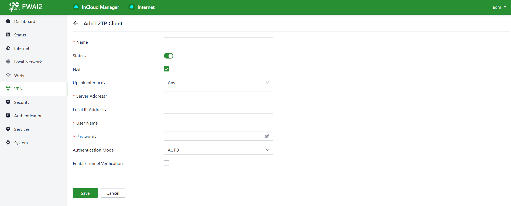Save the L2TP client configuration
The width and height of the screenshot is (511, 206).
tap(85, 193)
